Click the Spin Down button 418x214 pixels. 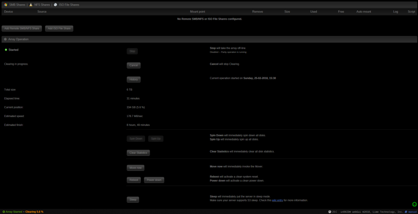pos(136,139)
